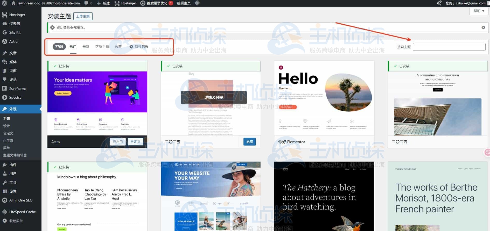490x231 pixels.
Task: Click 详情及预览 on 二〇二五 theme
Action: [214, 97]
